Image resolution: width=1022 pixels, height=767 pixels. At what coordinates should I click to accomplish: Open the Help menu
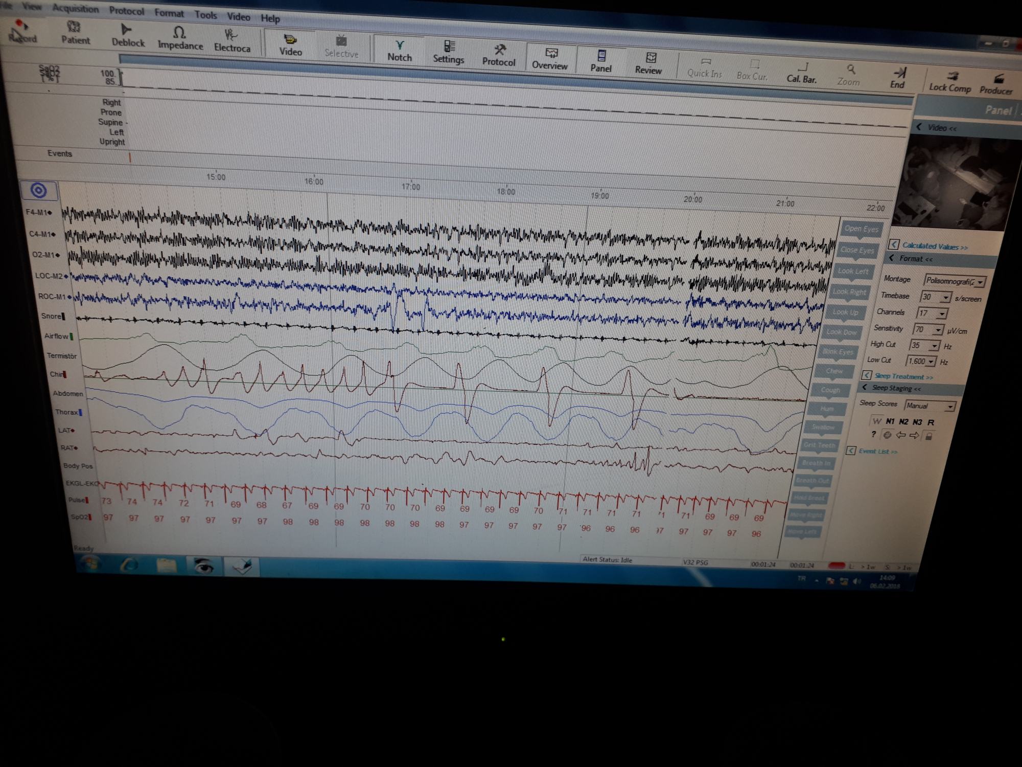(270, 18)
